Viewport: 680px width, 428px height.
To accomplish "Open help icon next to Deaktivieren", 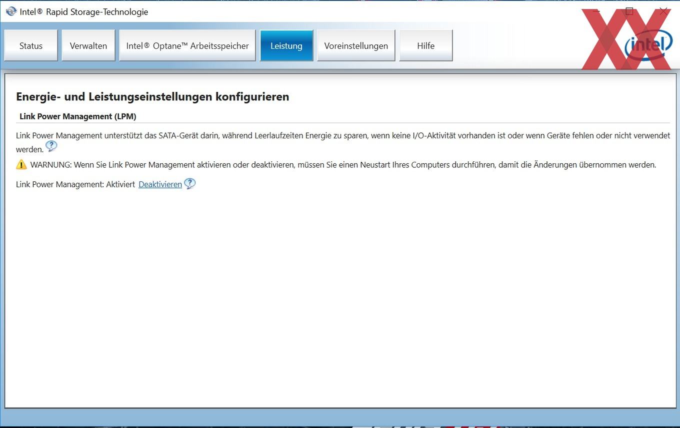I will [x=190, y=184].
